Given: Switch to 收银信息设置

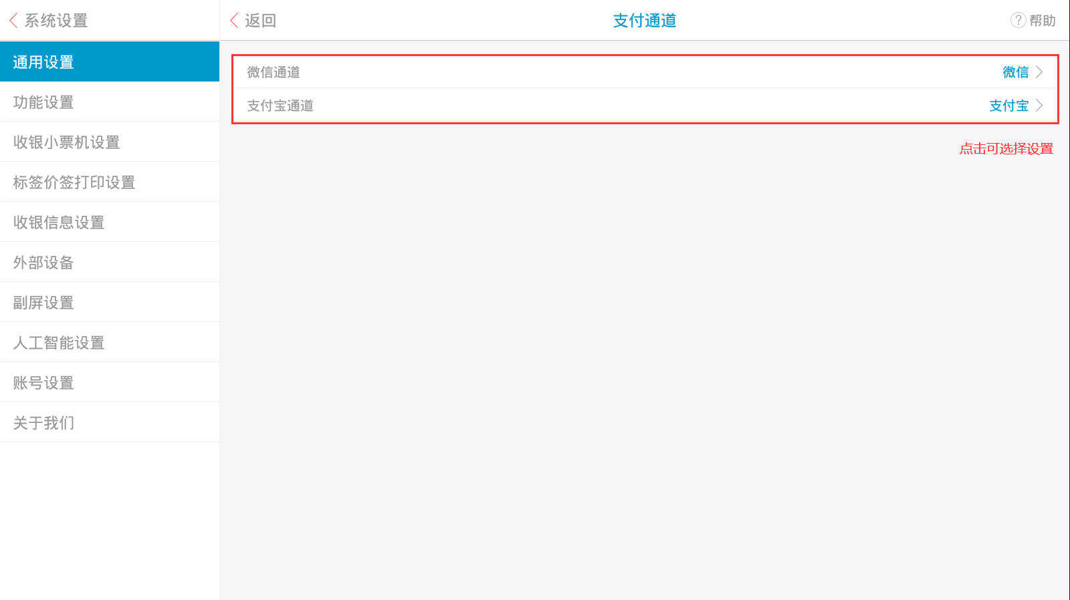Looking at the screenshot, I should click(110, 222).
